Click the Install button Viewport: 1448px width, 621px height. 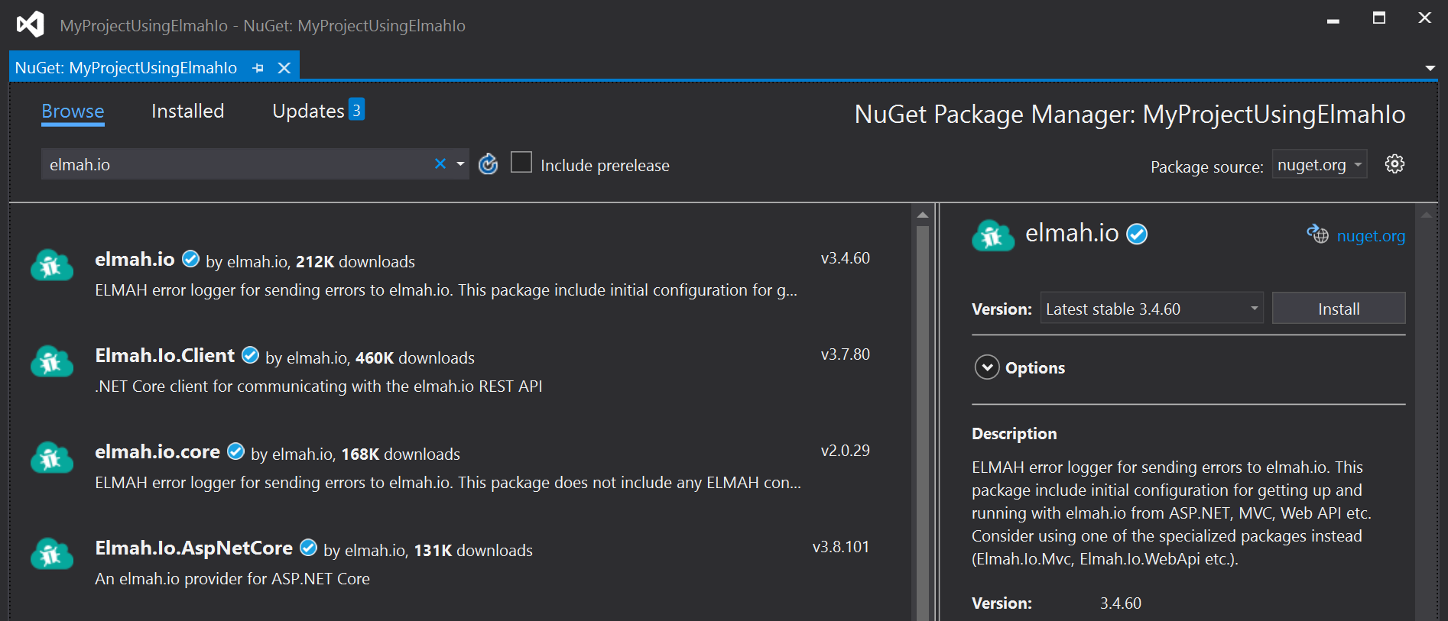pos(1338,309)
